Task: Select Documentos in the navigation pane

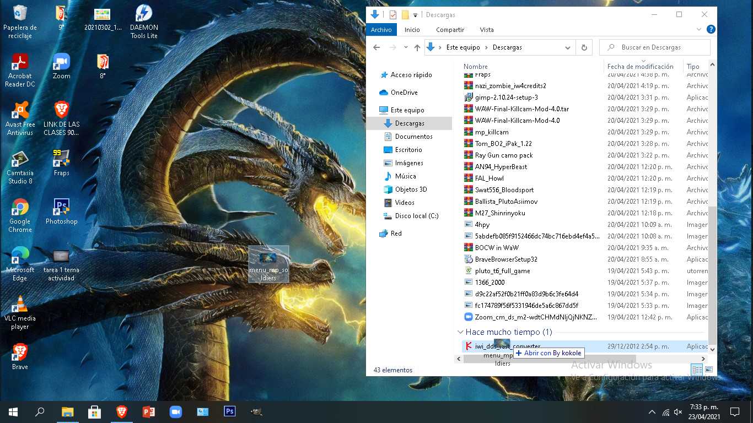Action: pyautogui.click(x=413, y=137)
